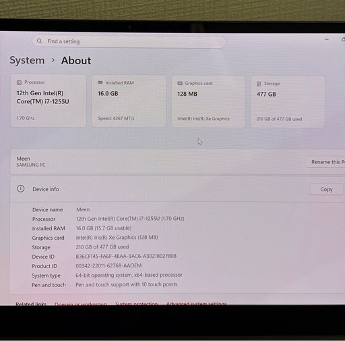Select '16.0 GB (15.7 GB usable)' value
Screen dimensions: 345x341
tap(104, 228)
